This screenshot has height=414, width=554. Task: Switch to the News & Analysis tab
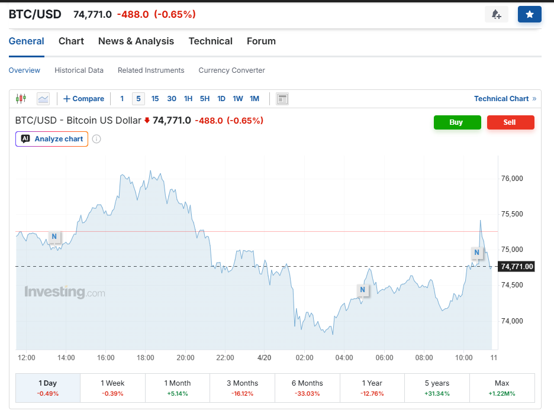pos(136,41)
